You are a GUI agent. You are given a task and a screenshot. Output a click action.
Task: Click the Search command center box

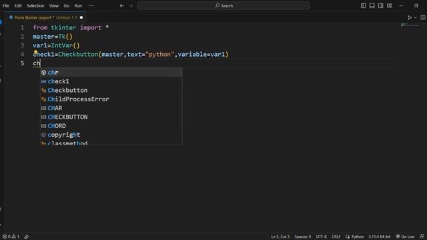click(x=224, y=6)
